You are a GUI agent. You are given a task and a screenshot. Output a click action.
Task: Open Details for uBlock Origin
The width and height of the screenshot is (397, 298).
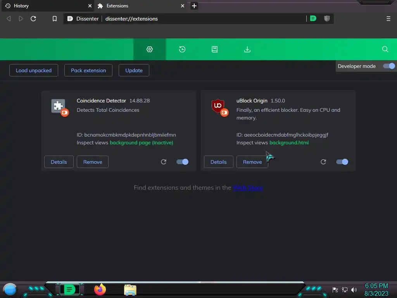point(219,162)
